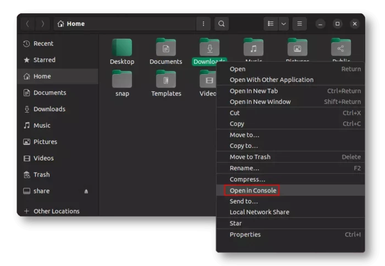The width and height of the screenshot is (385, 266).
Task: Open Pictures in the sidebar
Action: pyautogui.click(x=58, y=142)
